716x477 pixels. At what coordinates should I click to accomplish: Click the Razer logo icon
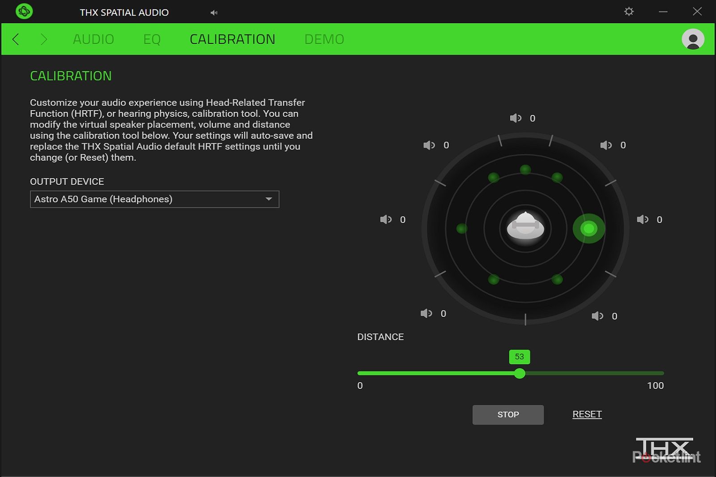point(24,11)
